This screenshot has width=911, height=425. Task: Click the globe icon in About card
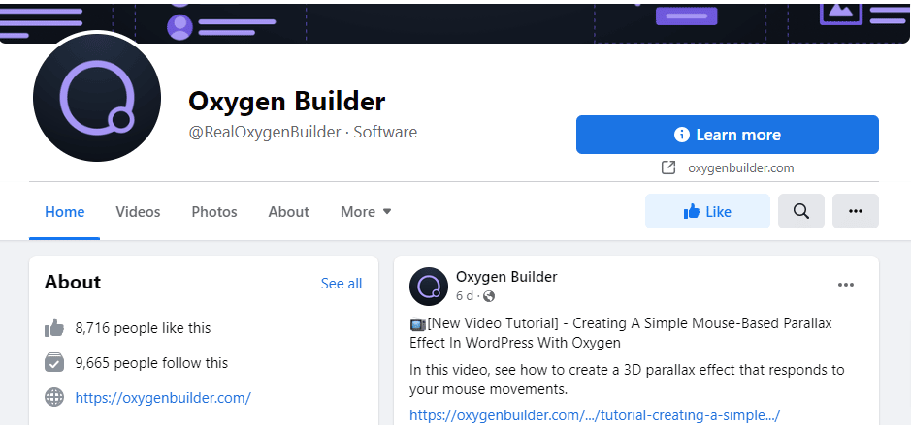[x=54, y=398]
